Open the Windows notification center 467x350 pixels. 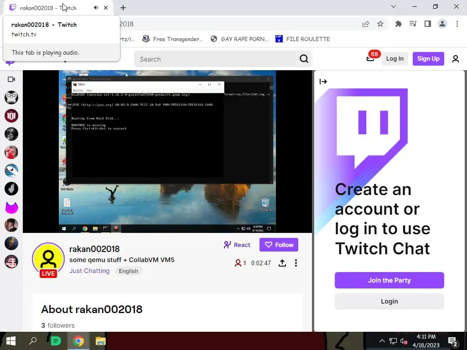pos(453,341)
